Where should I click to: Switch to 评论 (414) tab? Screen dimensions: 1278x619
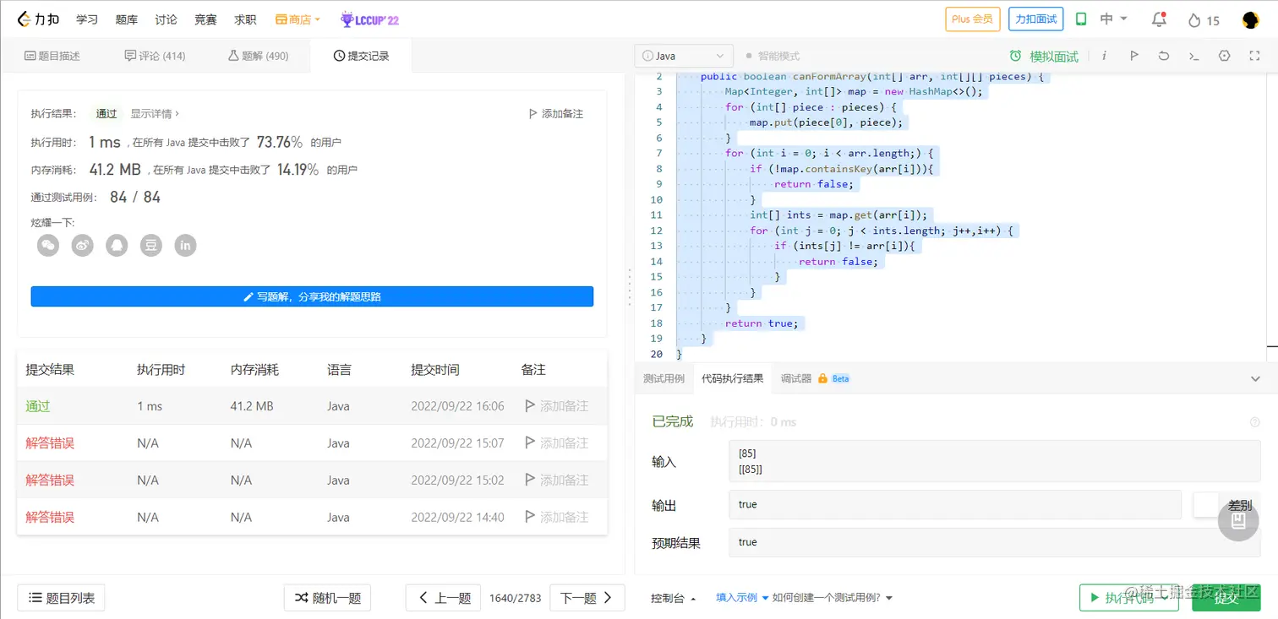click(155, 56)
